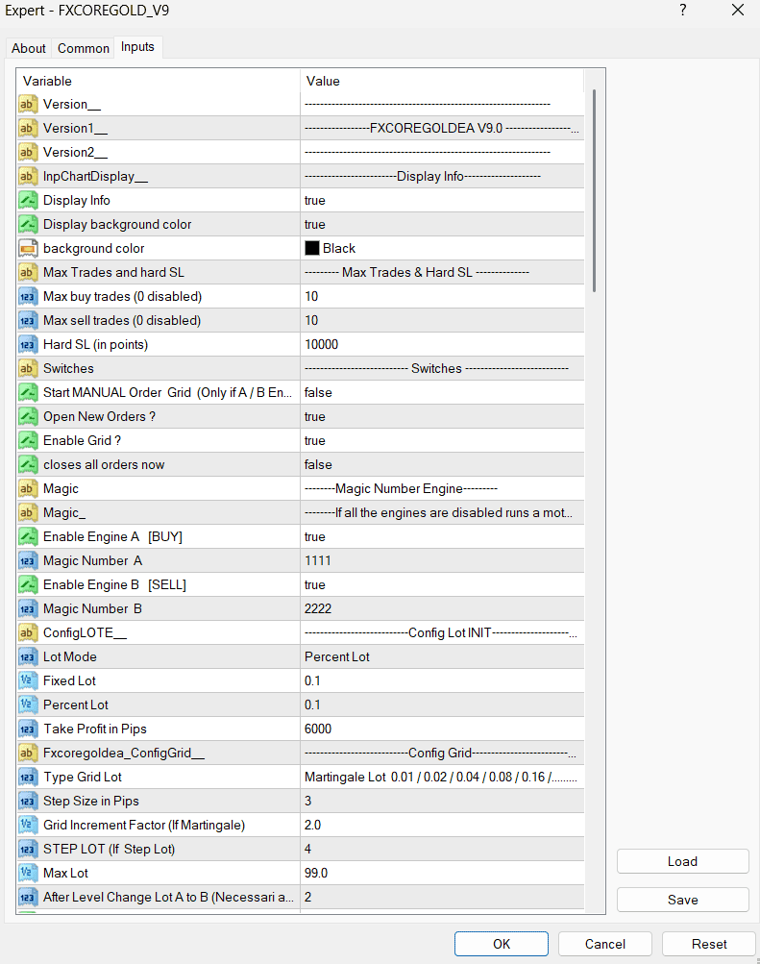Click the Black background color swatch
The width and height of the screenshot is (760, 964).
(312, 248)
